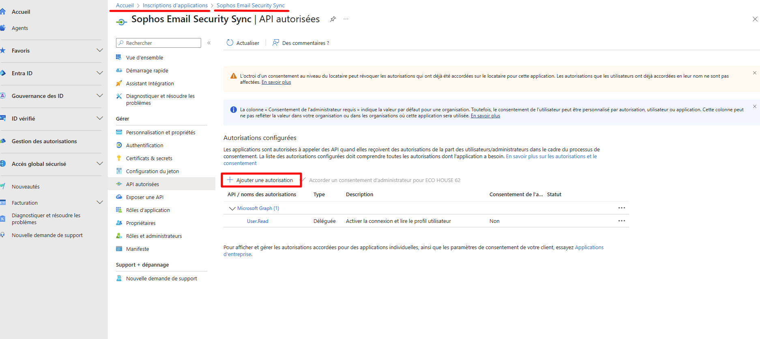This screenshot has height=339, width=760.
Task: Click the Non consent value cell
Action: pos(494,221)
